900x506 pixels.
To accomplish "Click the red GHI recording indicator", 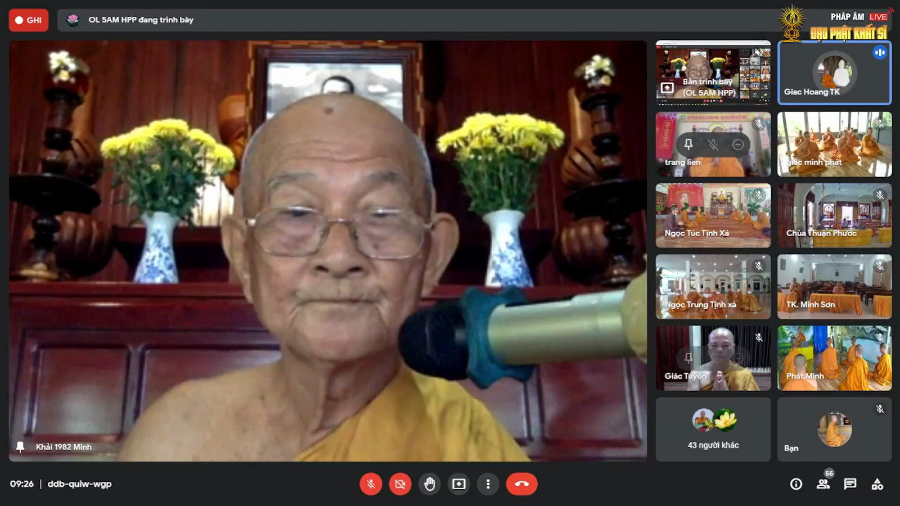I will click(x=29, y=20).
